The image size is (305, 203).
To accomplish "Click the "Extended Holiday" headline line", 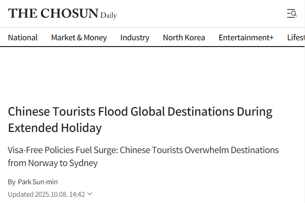I will [x=55, y=128].
